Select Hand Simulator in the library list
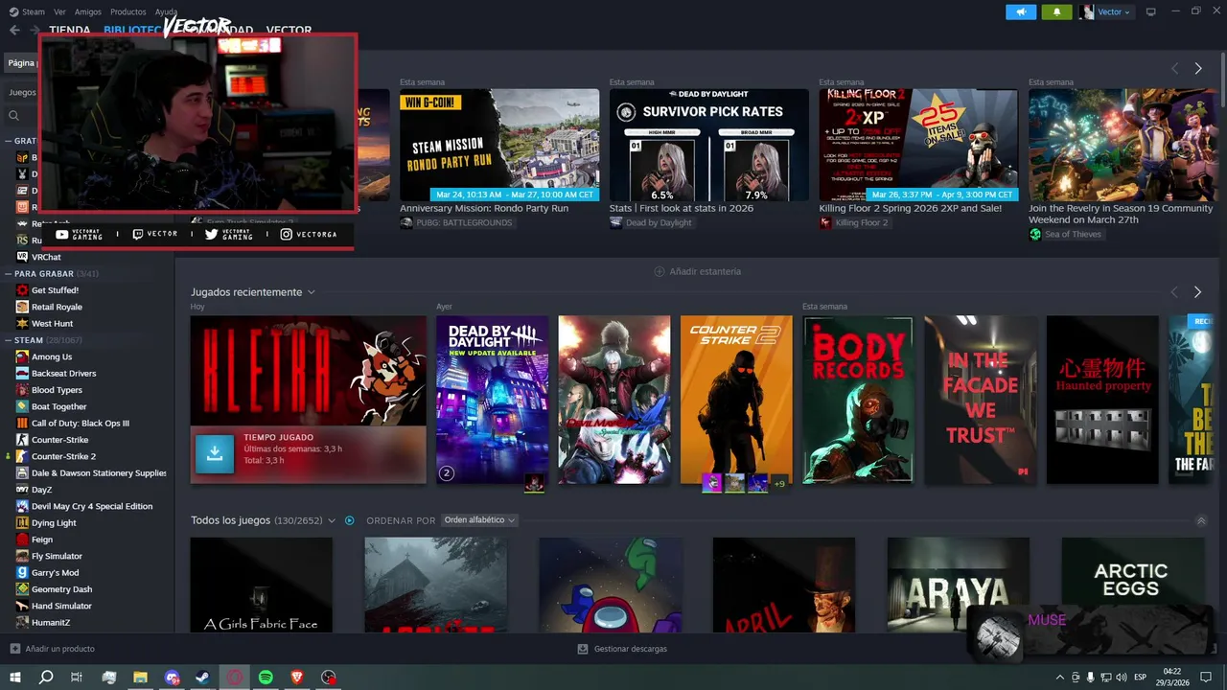This screenshot has height=690, width=1227. click(x=61, y=606)
